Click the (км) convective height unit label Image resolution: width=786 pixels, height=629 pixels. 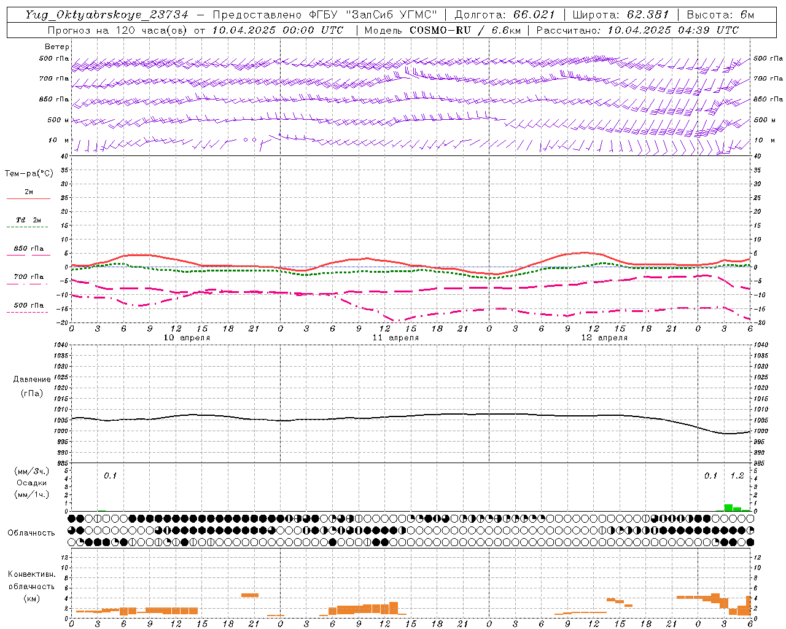tap(32, 598)
